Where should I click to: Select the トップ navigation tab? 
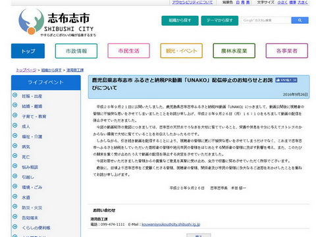click(28, 51)
